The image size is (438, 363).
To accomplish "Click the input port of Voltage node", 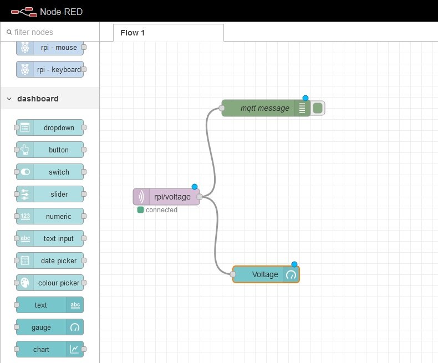I will click(x=233, y=274).
